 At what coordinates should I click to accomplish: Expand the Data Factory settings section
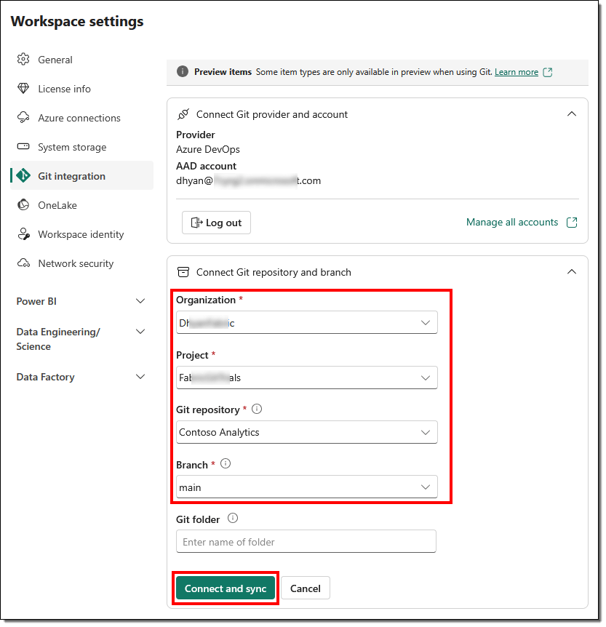pyautogui.click(x=140, y=377)
